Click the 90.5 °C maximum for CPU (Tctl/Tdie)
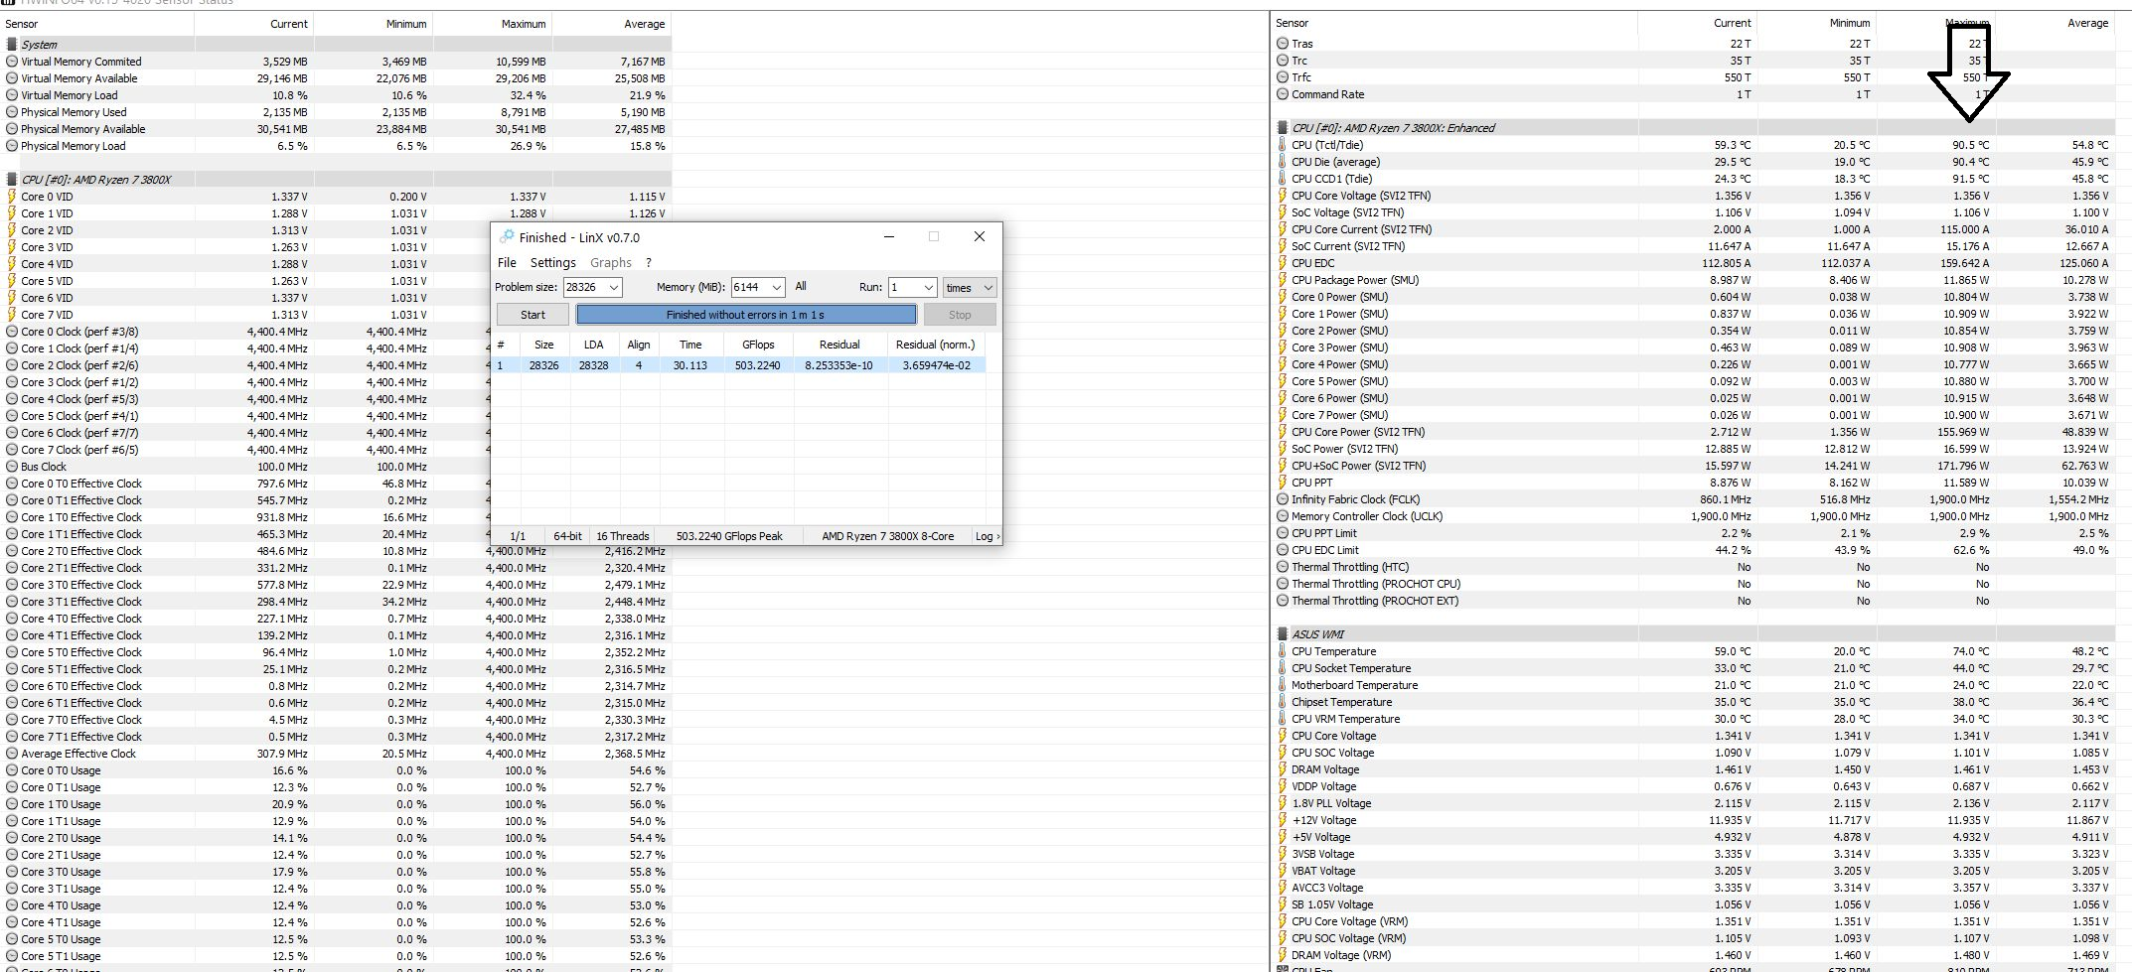The height and width of the screenshot is (972, 2132). click(x=1970, y=145)
